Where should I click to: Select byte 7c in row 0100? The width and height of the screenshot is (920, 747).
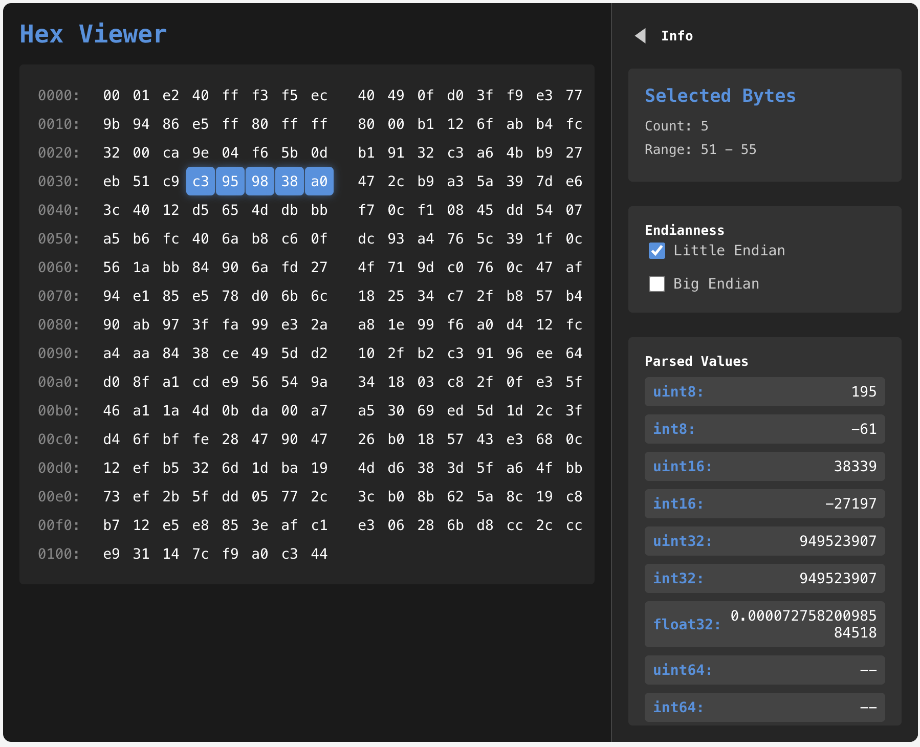click(x=201, y=554)
